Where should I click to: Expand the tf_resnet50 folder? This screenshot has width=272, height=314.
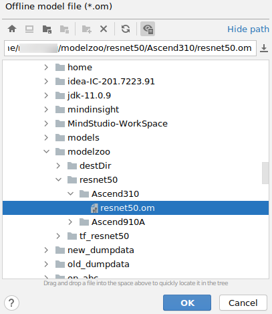click(58, 236)
